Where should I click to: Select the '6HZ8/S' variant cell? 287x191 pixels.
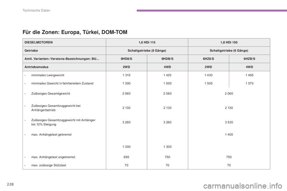pos(208,59)
